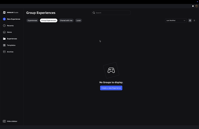Open notifications with the bell icon
Screen dimensions: 199x129
coord(193,6)
